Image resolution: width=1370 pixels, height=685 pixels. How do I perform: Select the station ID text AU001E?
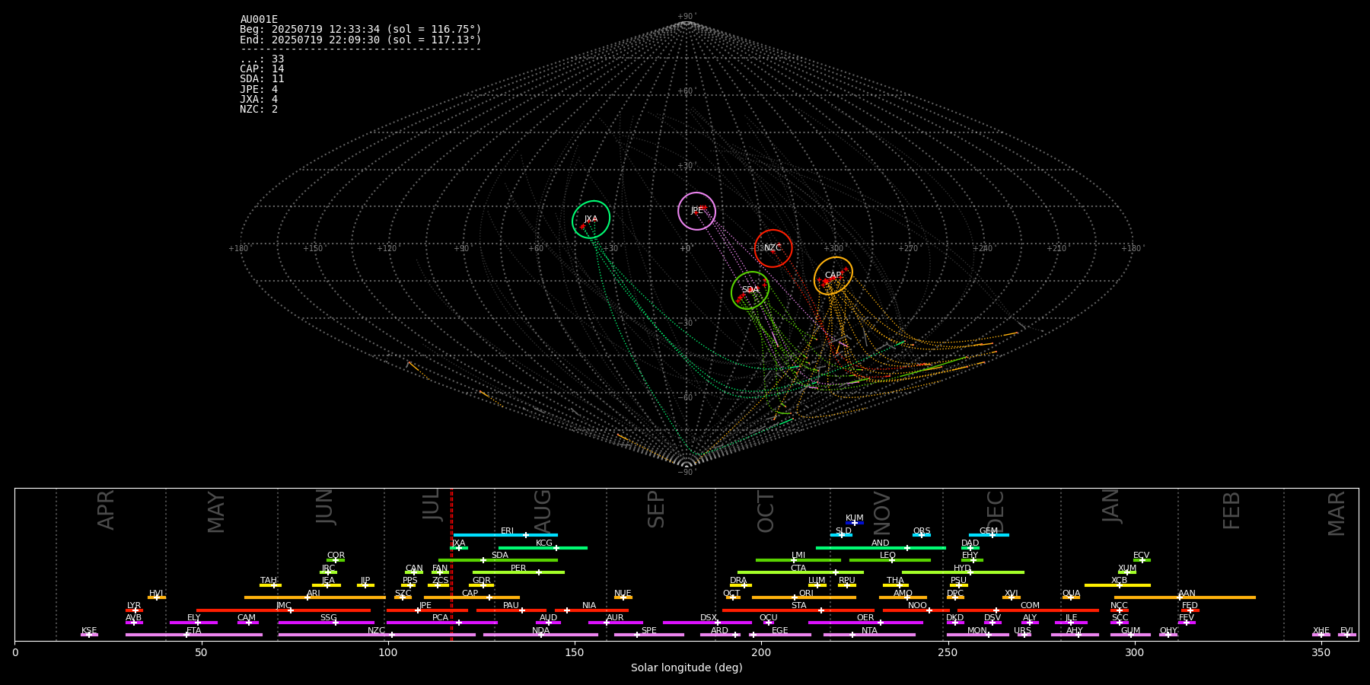tap(259, 19)
